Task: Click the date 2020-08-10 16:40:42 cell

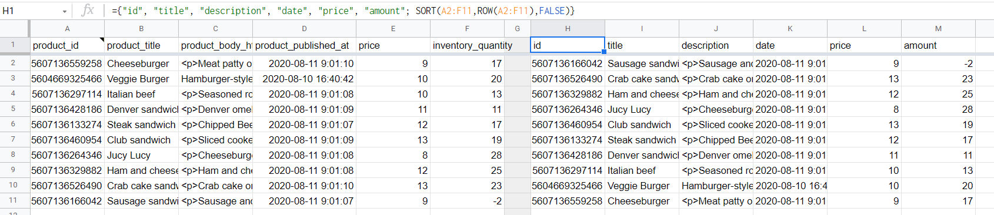Action: pos(304,79)
